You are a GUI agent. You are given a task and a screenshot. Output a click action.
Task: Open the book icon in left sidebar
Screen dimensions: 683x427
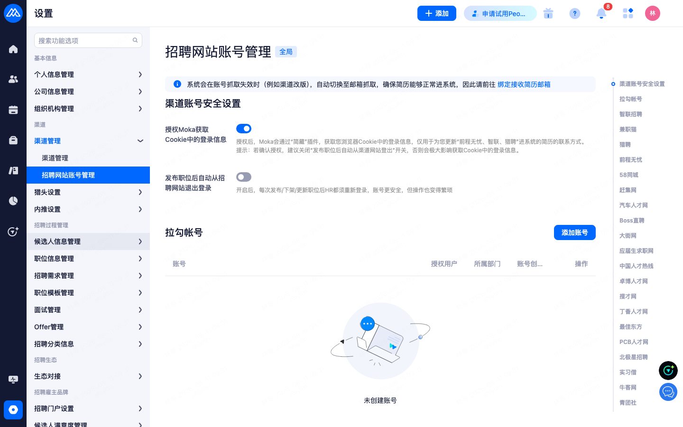(x=13, y=171)
